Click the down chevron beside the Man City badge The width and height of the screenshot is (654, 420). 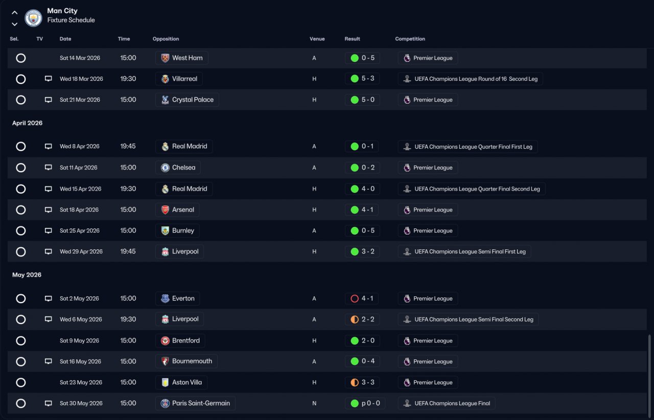point(14,24)
